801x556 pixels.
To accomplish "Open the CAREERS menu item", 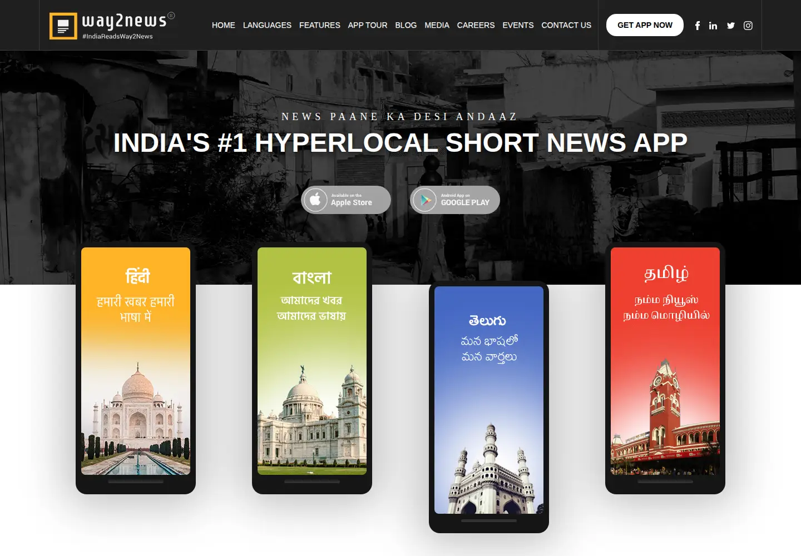I will pyautogui.click(x=476, y=25).
